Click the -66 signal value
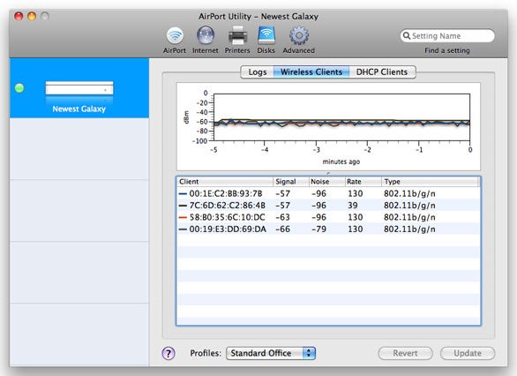The width and height of the screenshot is (517, 376). tap(283, 229)
